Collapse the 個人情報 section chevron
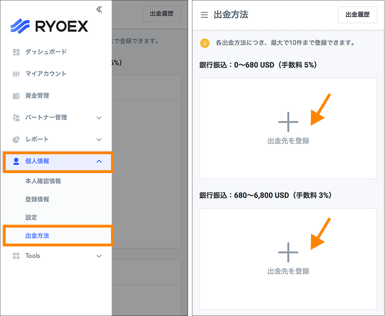The width and height of the screenshot is (385, 316). coord(98,161)
